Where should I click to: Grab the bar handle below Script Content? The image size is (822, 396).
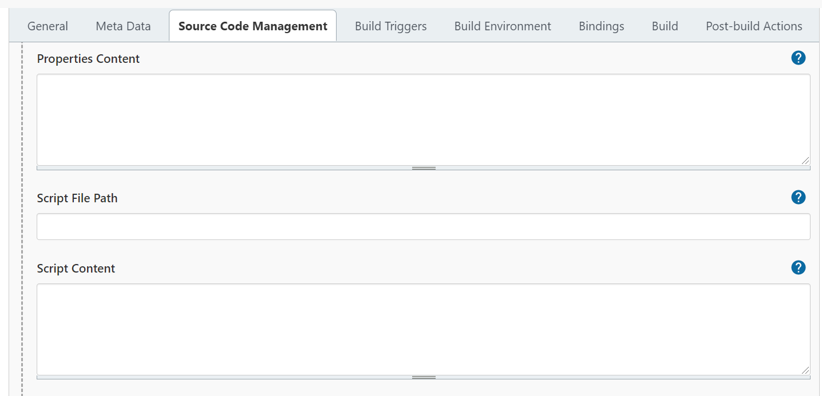(x=424, y=378)
